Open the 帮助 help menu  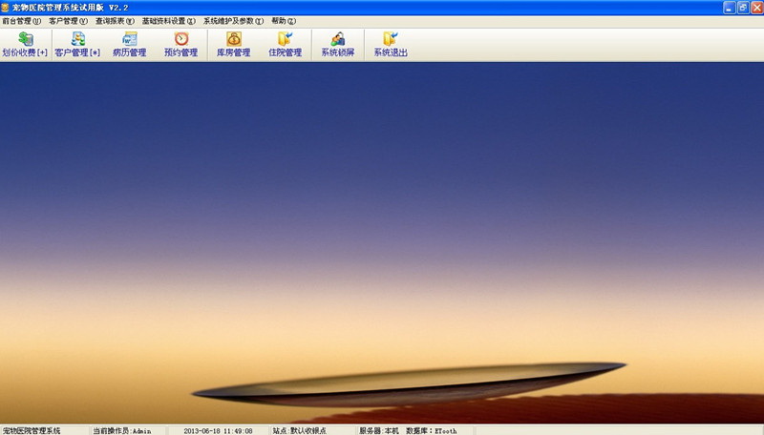pyautogui.click(x=282, y=21)
